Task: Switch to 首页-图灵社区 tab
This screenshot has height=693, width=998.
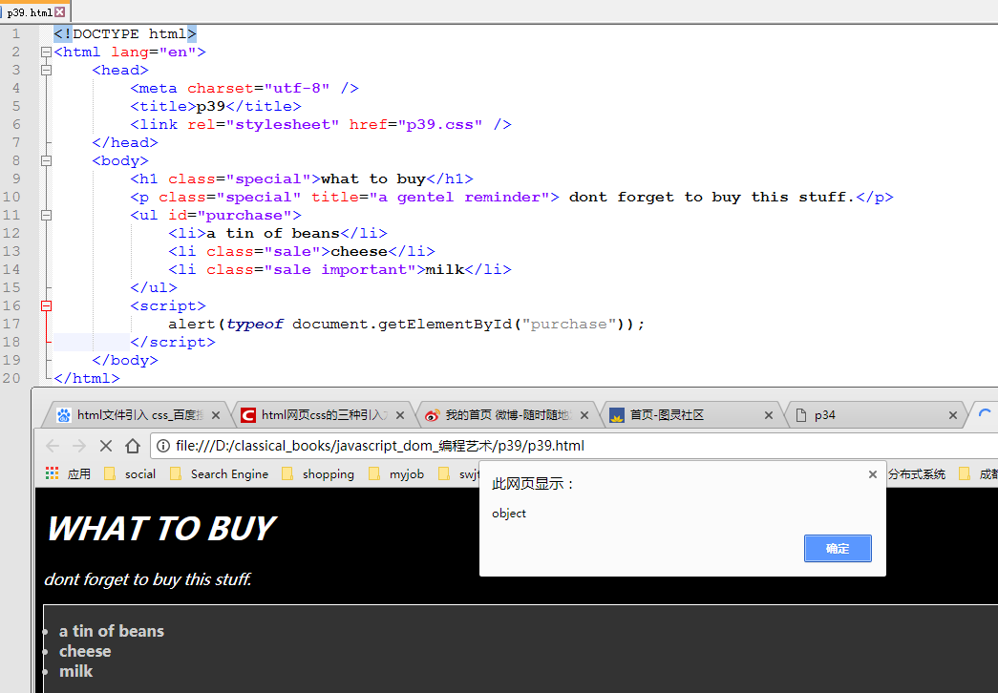Action: click(691, 415)
